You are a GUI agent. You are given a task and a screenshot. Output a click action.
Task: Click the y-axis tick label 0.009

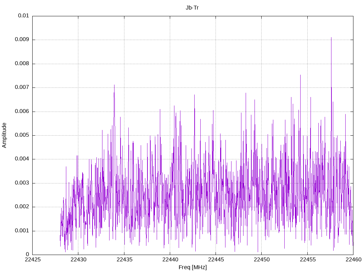pyautogui.click(x=22, y=39)
